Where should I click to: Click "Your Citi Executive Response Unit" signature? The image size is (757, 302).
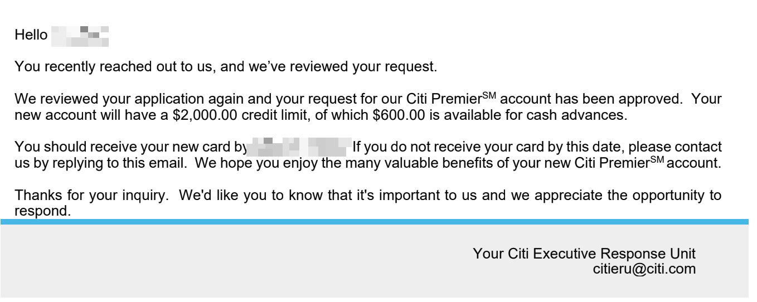pyautogui.click(x=584, y=254)
